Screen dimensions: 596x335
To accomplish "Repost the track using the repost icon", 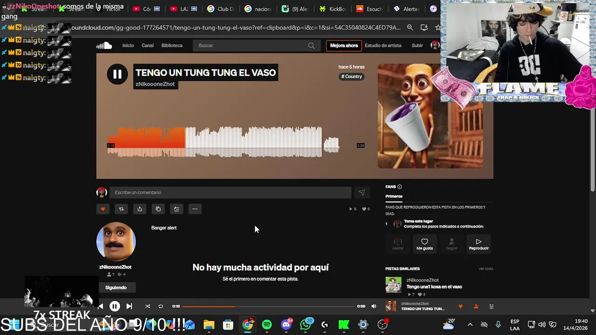I will coord(122,209).
